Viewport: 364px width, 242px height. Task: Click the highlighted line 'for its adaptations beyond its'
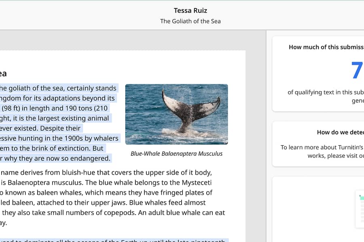[x=57, y=98]
